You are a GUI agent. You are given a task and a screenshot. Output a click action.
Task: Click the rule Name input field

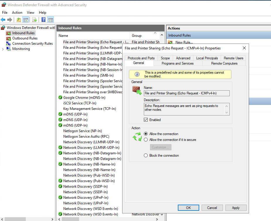tap(187, 93)
